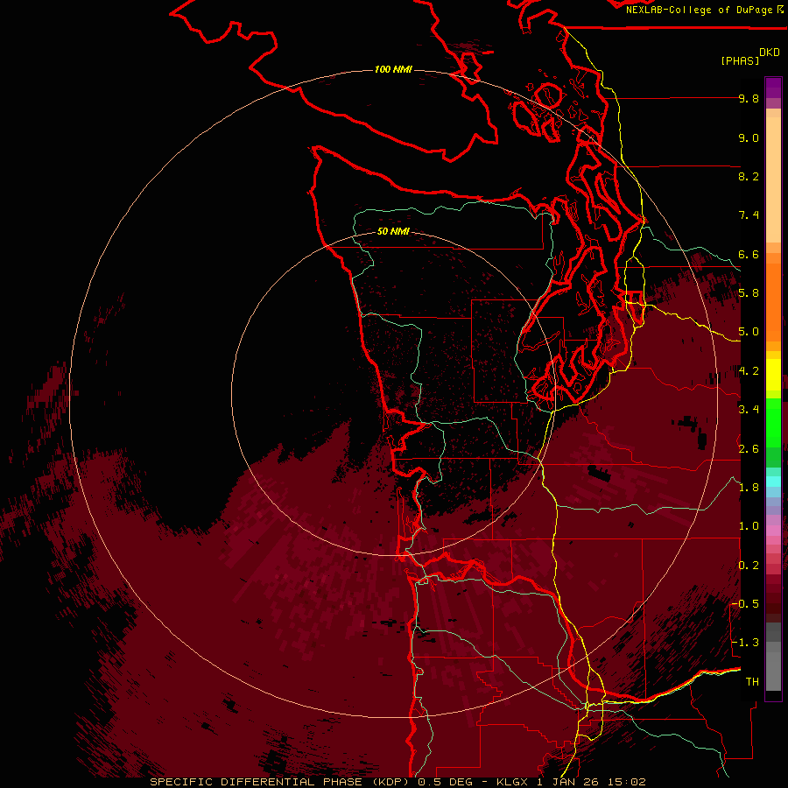788x788 pixels.
Task: Click the TH threshold label
Action: (752, 681)
